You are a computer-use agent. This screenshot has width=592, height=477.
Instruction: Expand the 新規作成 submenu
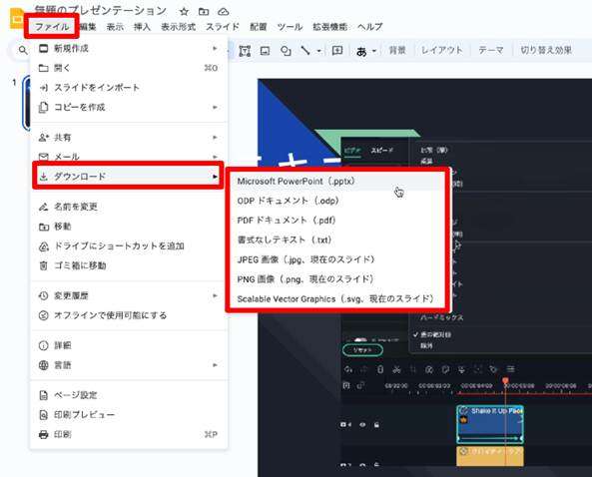(129, 48)
